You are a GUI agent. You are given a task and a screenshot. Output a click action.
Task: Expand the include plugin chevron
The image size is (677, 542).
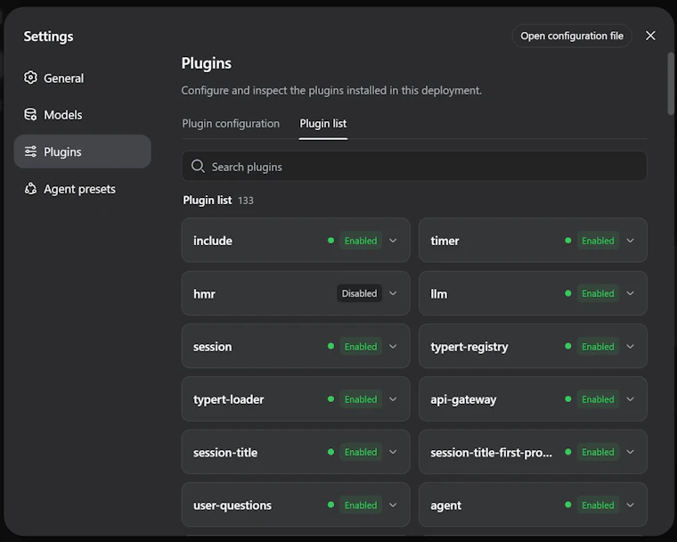coord(393,241)
